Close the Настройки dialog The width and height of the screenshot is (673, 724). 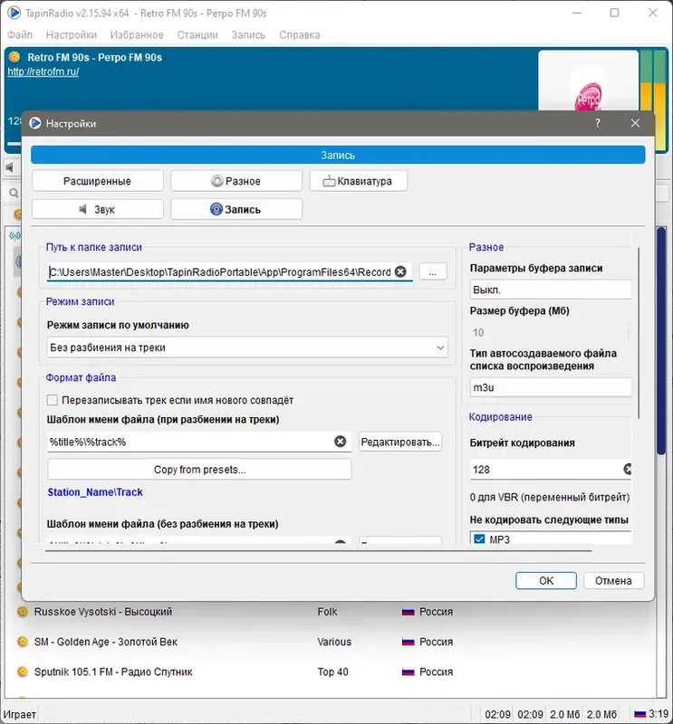pos(635,123)
